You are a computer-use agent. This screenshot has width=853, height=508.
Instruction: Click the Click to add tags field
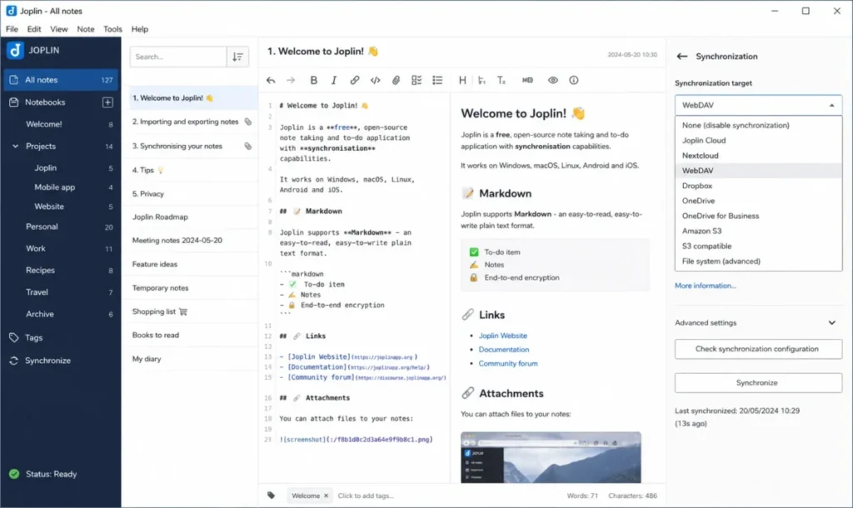pyautogui.click(x=366, y=496)
